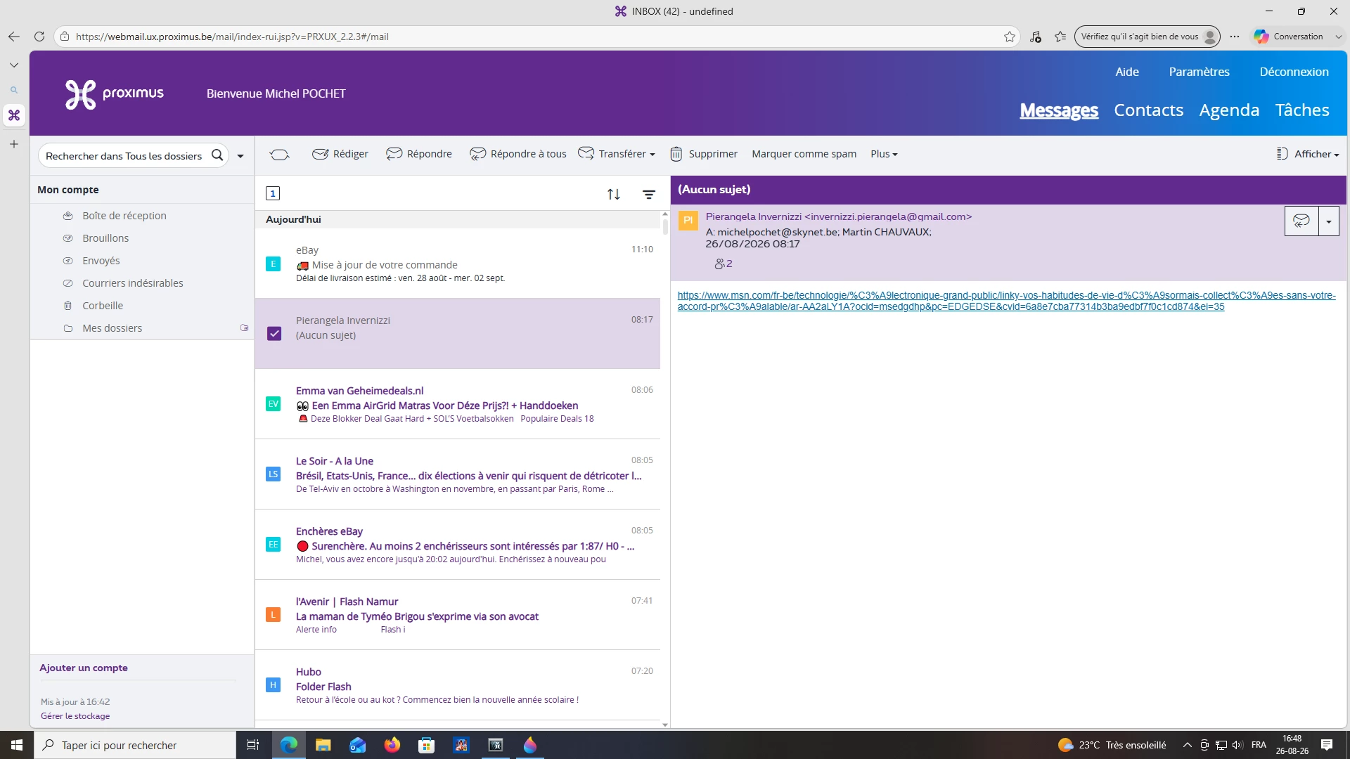Click the select-all counter box
Screen dimensions: 1350x759
pos(273,193)
